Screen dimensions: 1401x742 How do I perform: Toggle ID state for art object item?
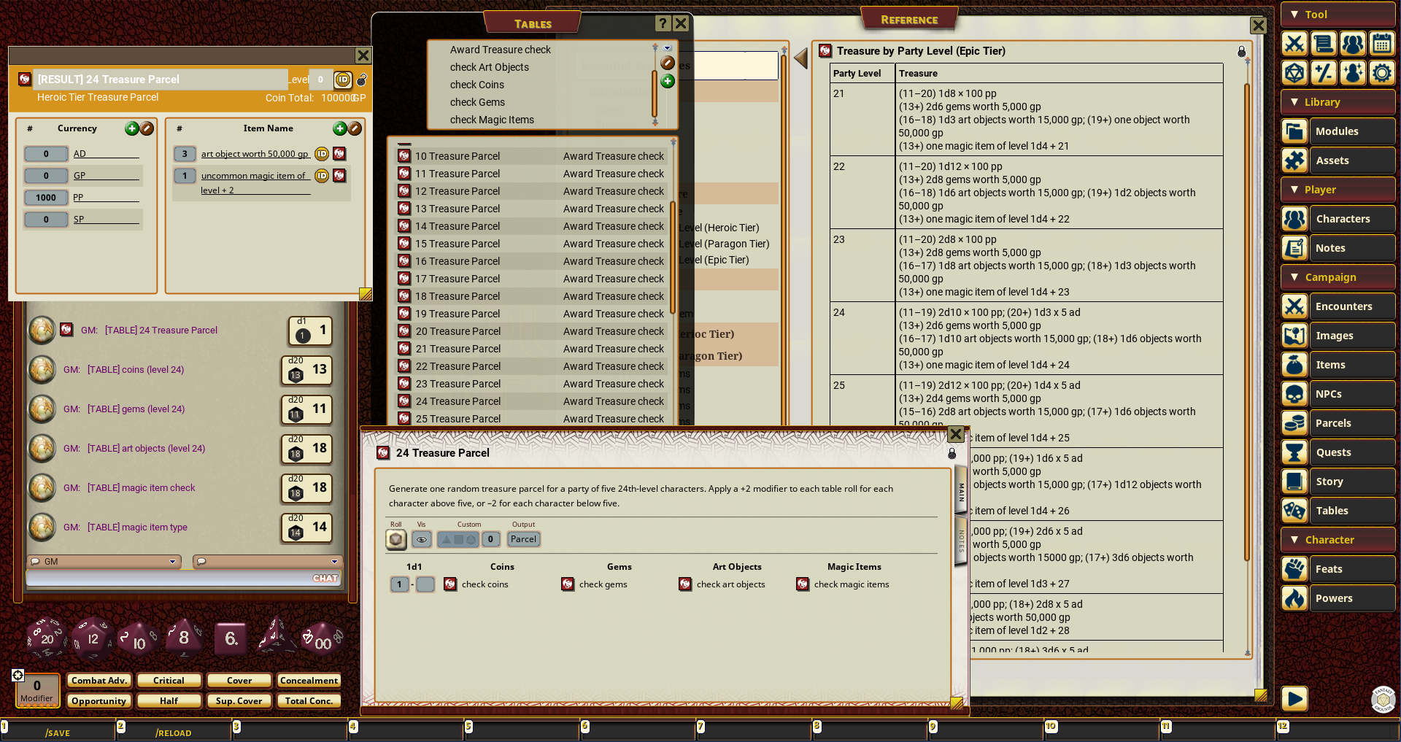pos(322,154)
